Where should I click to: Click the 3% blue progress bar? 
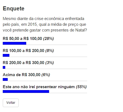coord(4,67)
